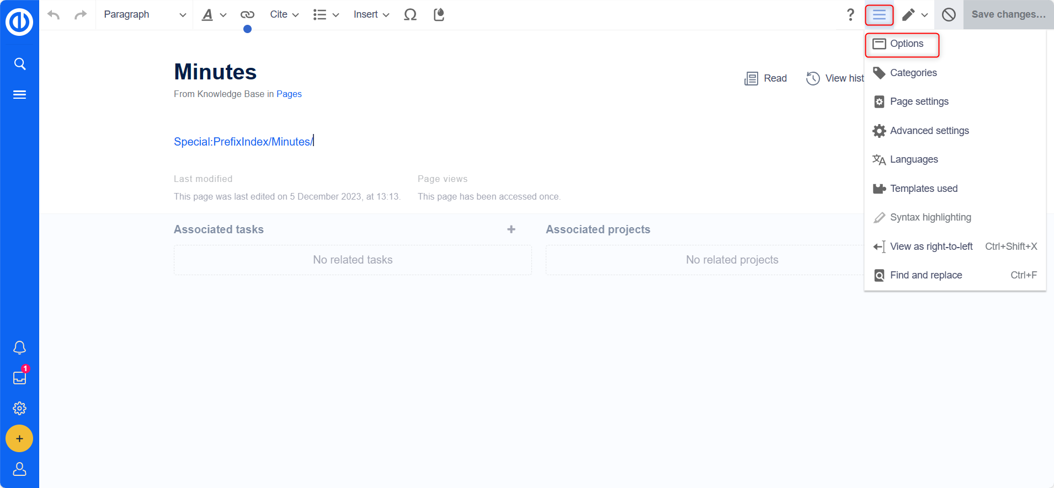Click the undo arrow icon
Screen dimensions: 1054x488
54,15
